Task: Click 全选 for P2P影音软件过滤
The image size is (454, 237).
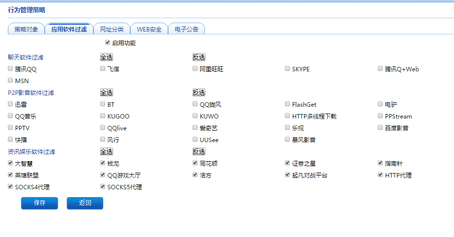Action: pos(106,92)
